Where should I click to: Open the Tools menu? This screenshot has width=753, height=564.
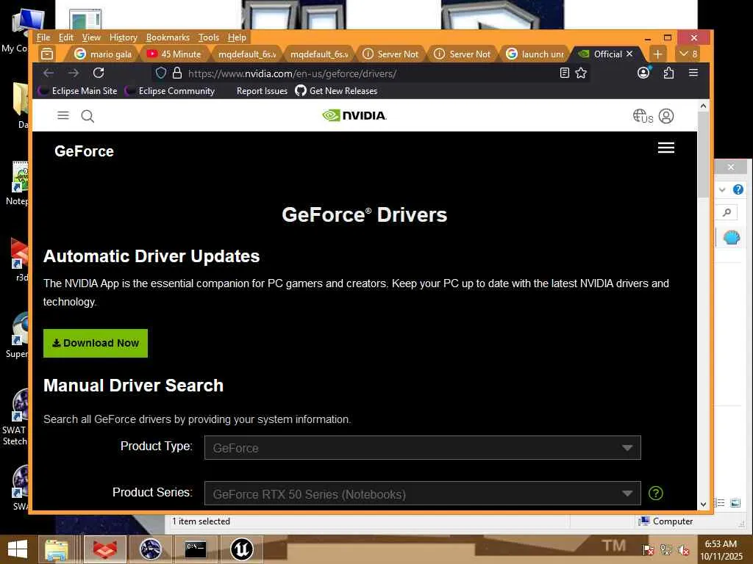(x=208, y=37)
